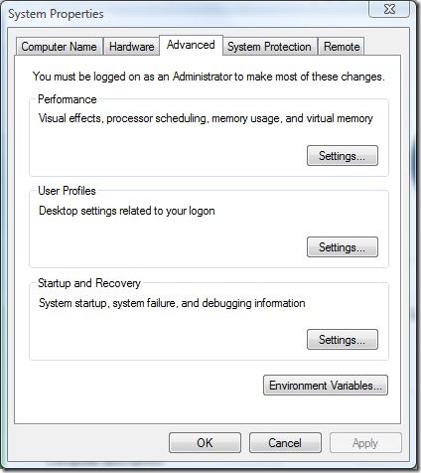
Task: Open Startup and Recovery Settings button
Action: (x=343, y=340)
